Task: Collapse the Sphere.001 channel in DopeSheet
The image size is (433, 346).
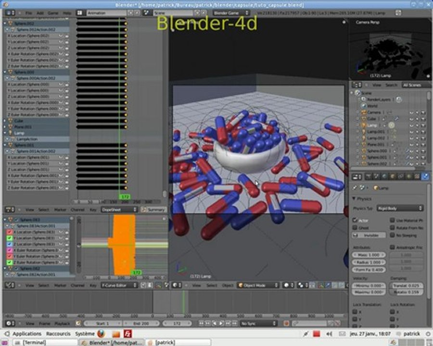Action: 5,145
